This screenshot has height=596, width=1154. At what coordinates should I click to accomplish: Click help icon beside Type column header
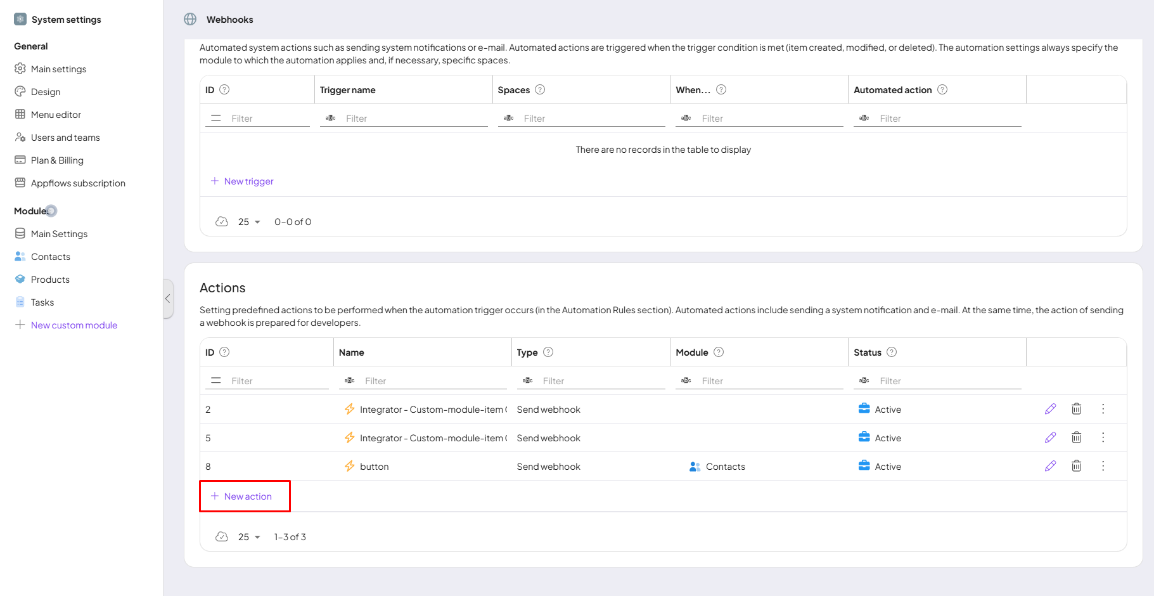548,353
